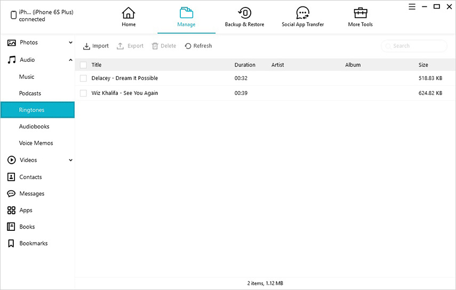Select the Ringtones category
Screen dimensions: 456x290
pos(37,110)
